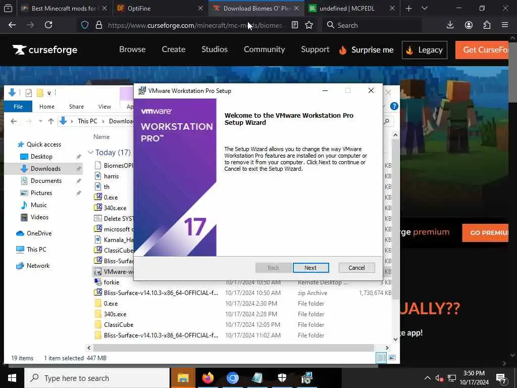
Task: Open Firefox from taskbar
Action: pyautogui.click(x=208, y=378)
